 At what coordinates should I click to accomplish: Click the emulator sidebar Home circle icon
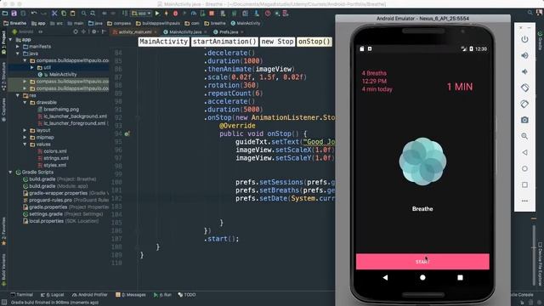tap(524, 168)
